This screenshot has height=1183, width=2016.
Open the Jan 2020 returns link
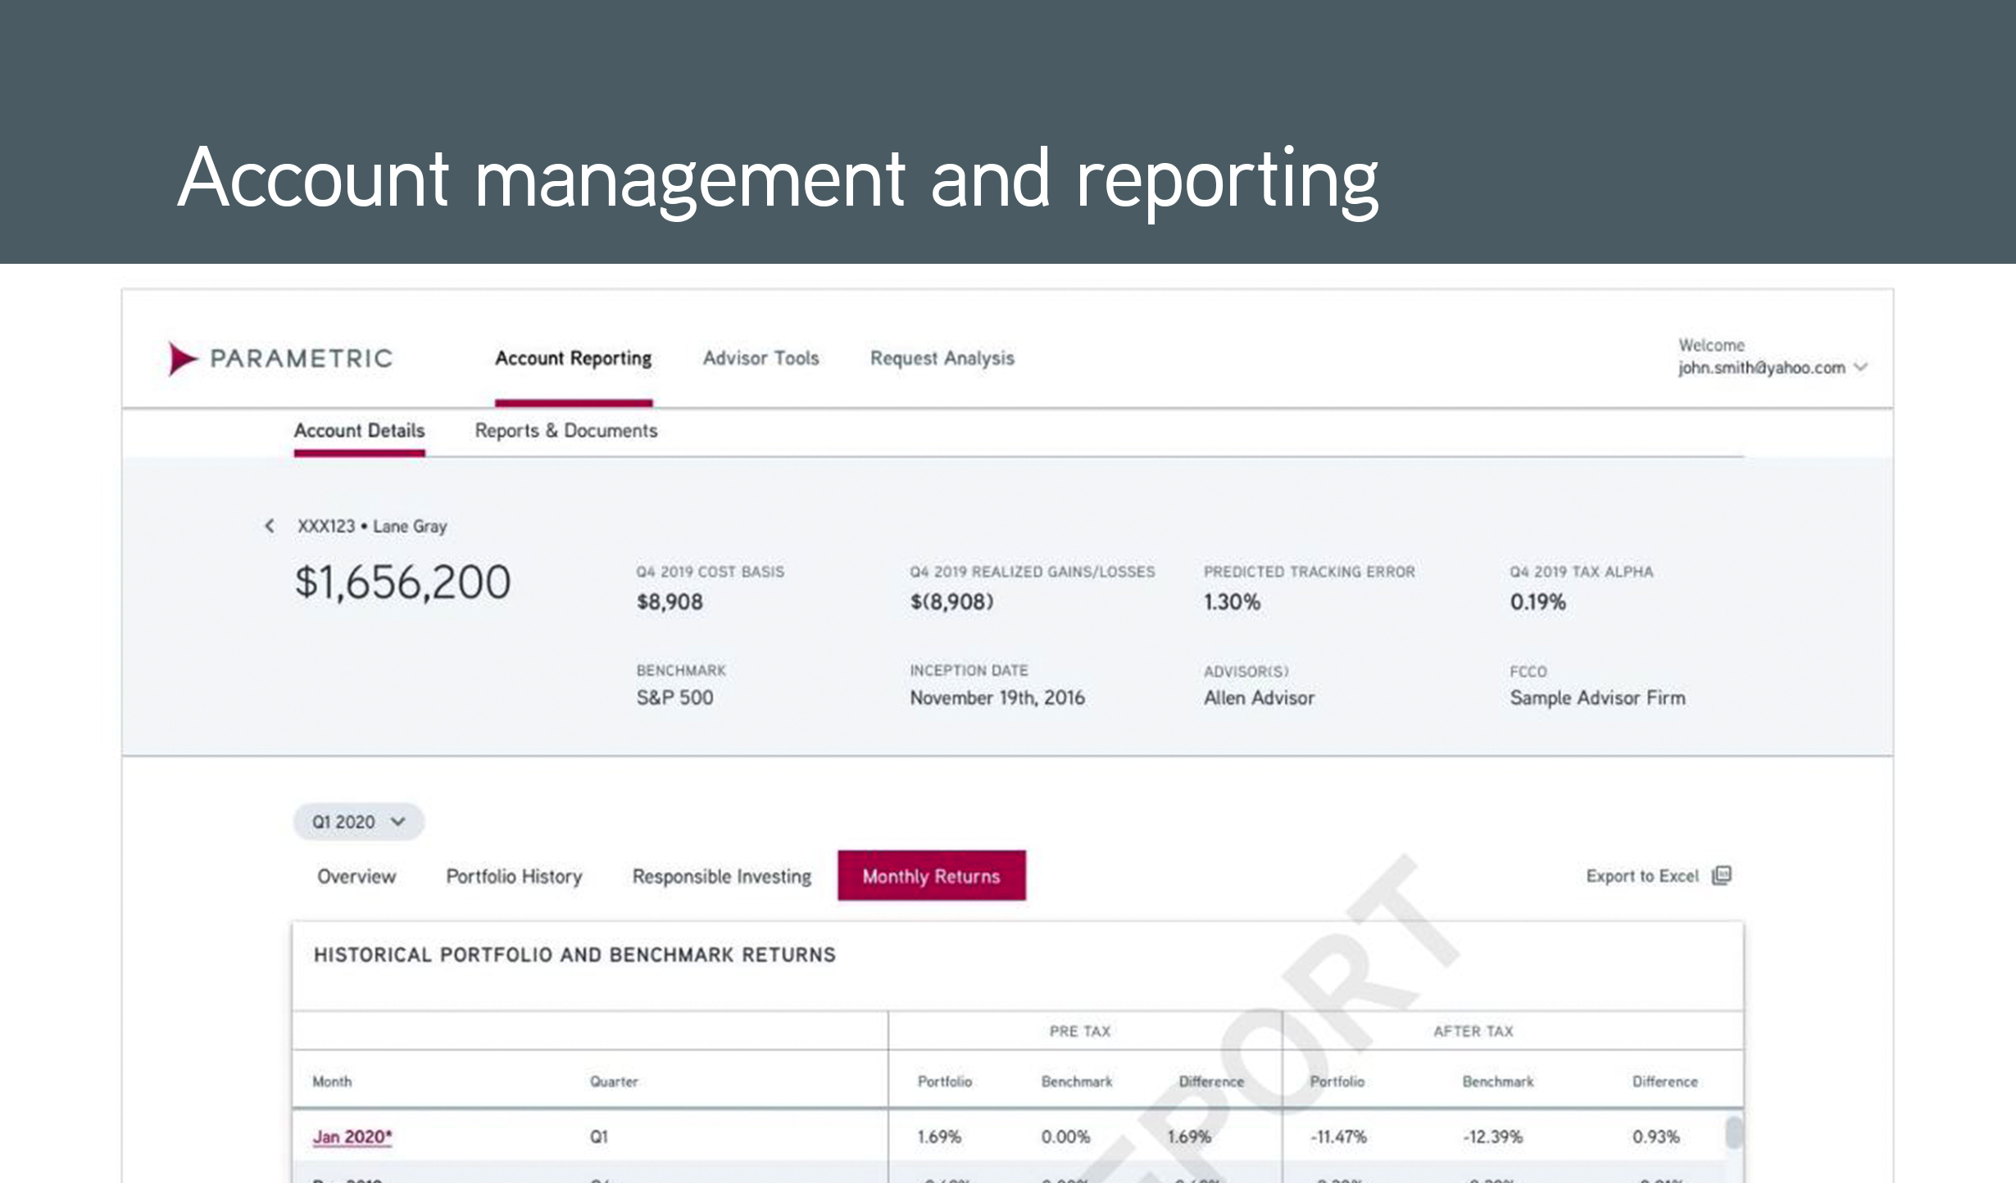click(x=352, y=1137)
